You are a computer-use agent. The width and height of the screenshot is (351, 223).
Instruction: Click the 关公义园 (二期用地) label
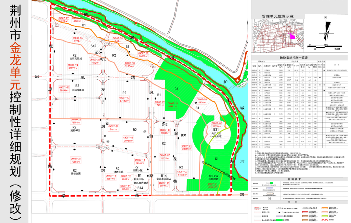[x=213, y=177]
